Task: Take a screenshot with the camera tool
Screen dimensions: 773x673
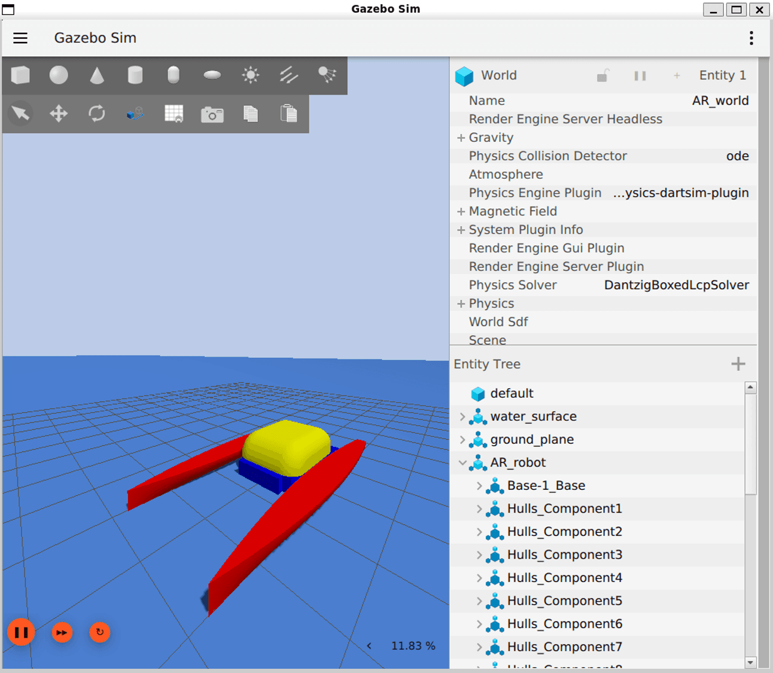Action: point(212,114)
